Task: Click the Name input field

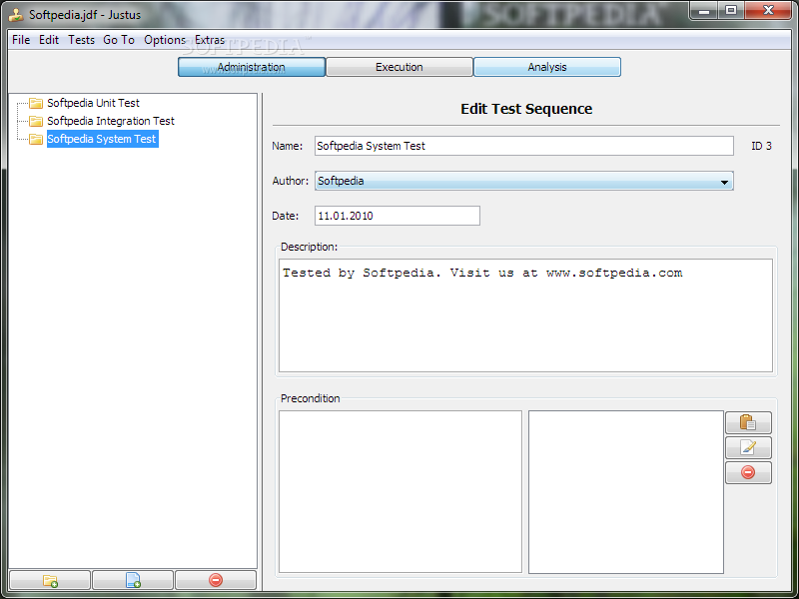Action: [523, 146]
